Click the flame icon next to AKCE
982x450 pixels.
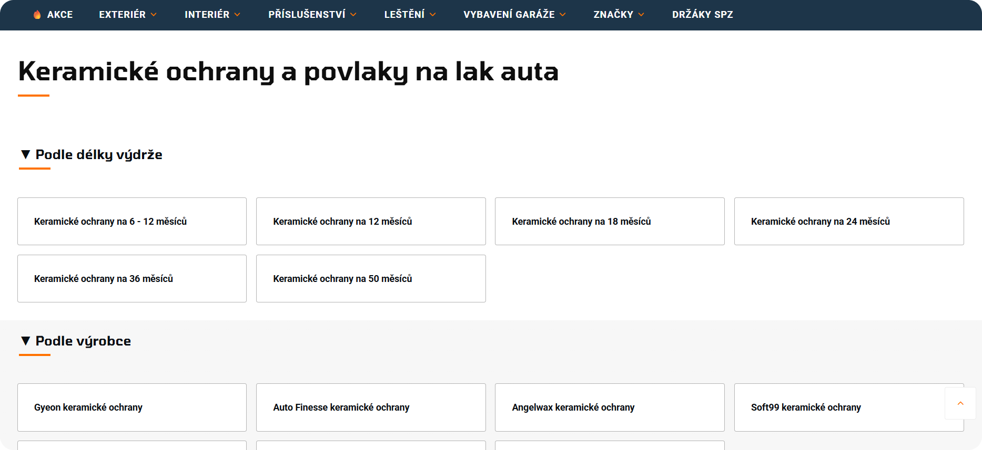click(x=37, y=15)
